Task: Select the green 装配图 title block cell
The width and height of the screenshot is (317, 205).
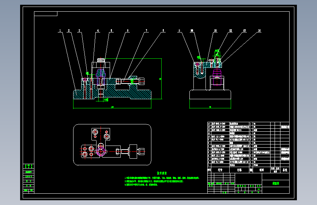Action: [x=276, y=183]
